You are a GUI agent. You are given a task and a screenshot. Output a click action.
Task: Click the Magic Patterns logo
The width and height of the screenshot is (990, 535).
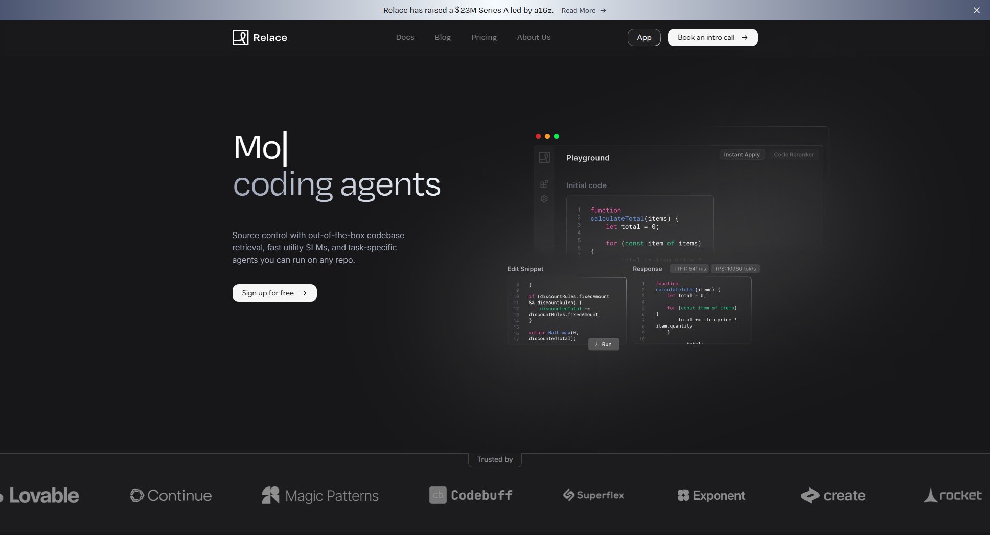(319, 495)
